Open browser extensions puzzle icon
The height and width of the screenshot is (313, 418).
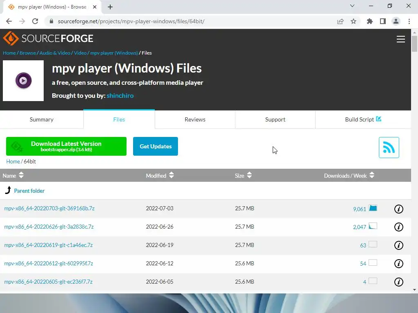(370, 21)
